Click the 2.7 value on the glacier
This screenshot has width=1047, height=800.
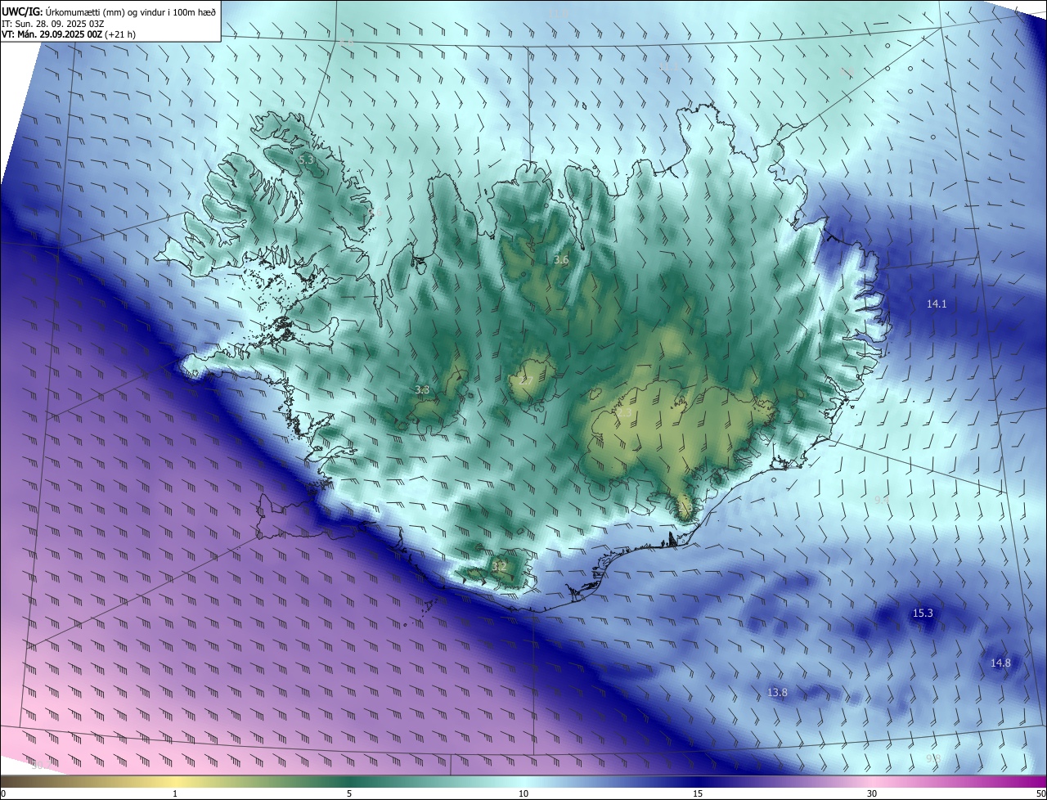coord(525,381)
